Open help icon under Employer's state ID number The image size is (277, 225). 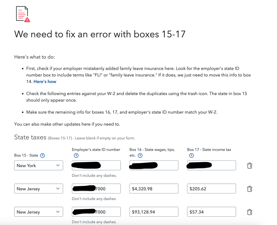[x=76, y=155]
